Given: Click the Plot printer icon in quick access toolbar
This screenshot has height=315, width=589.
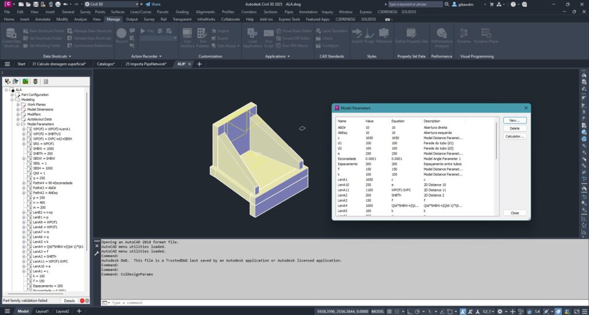Looking at the screenshot, I should click(x=58, y=4).
